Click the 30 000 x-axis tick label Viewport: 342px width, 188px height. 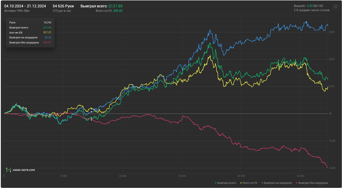click(x=182, y=176)
